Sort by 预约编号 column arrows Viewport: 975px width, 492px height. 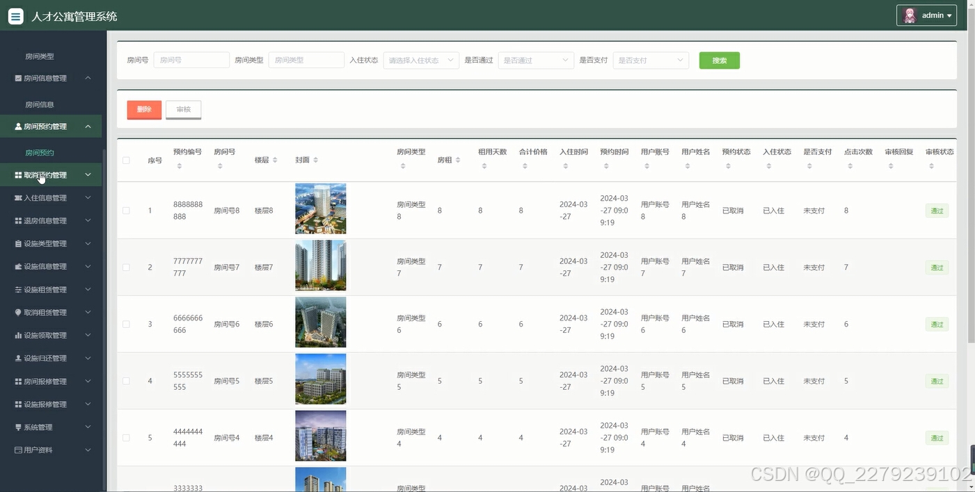click(x=179, y=166)
